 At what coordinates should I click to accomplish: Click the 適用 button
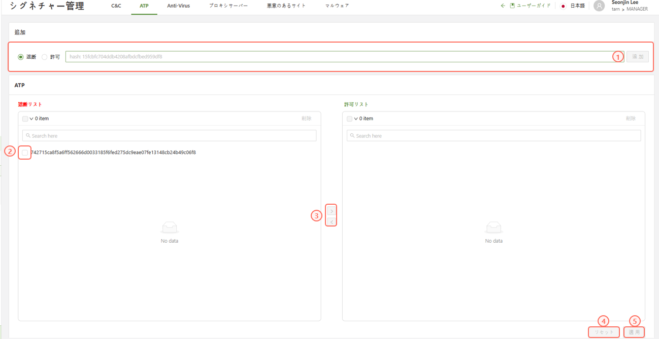coord(634,332)
